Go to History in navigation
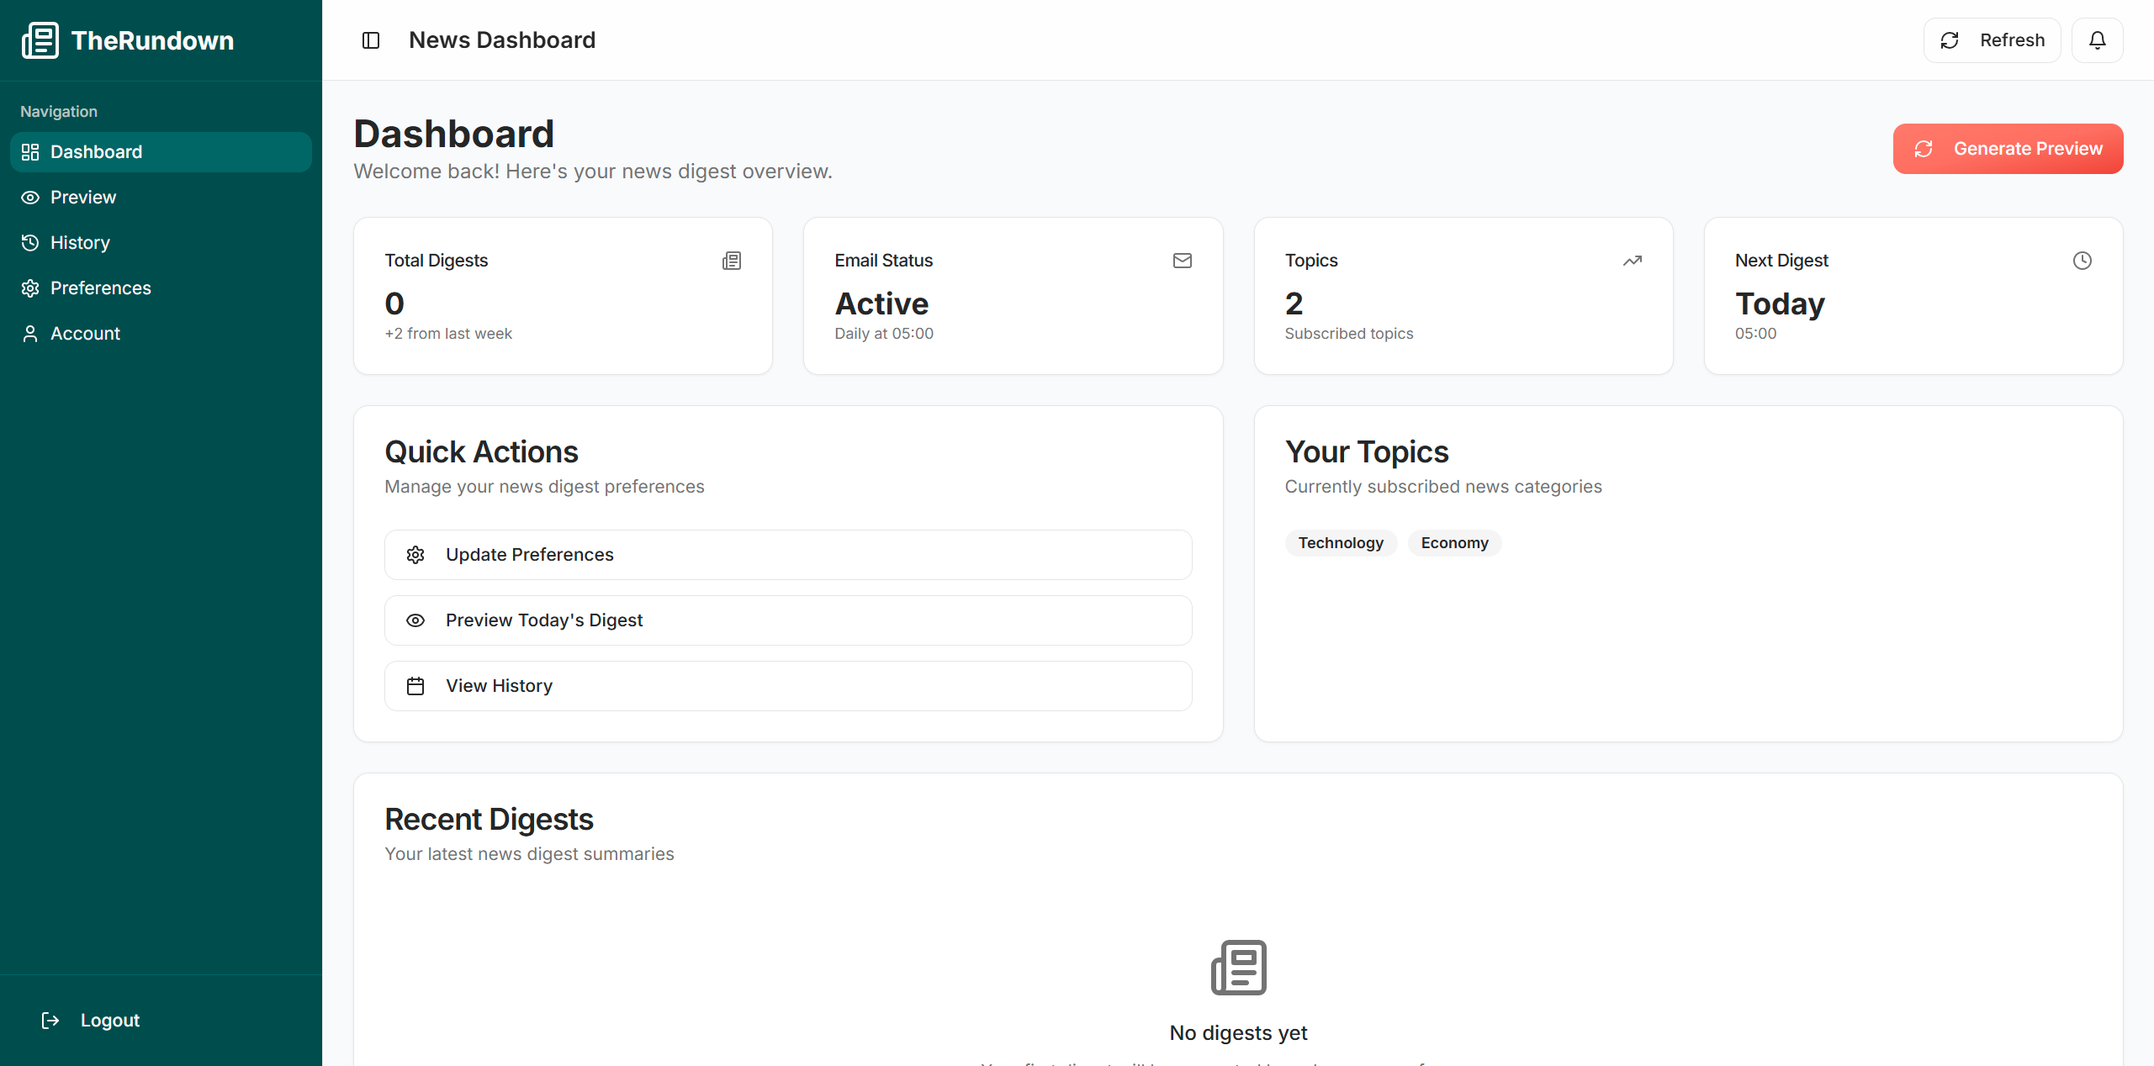2154x1066 pixels. pyautogui.click(x=80, y=243)
